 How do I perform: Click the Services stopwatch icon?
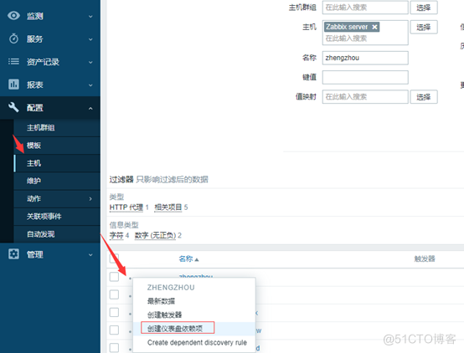(x=13, y=38)
